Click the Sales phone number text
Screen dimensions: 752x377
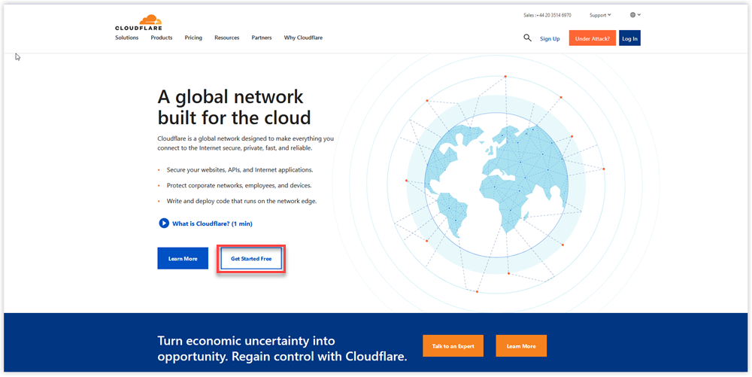tap(547, 15)
